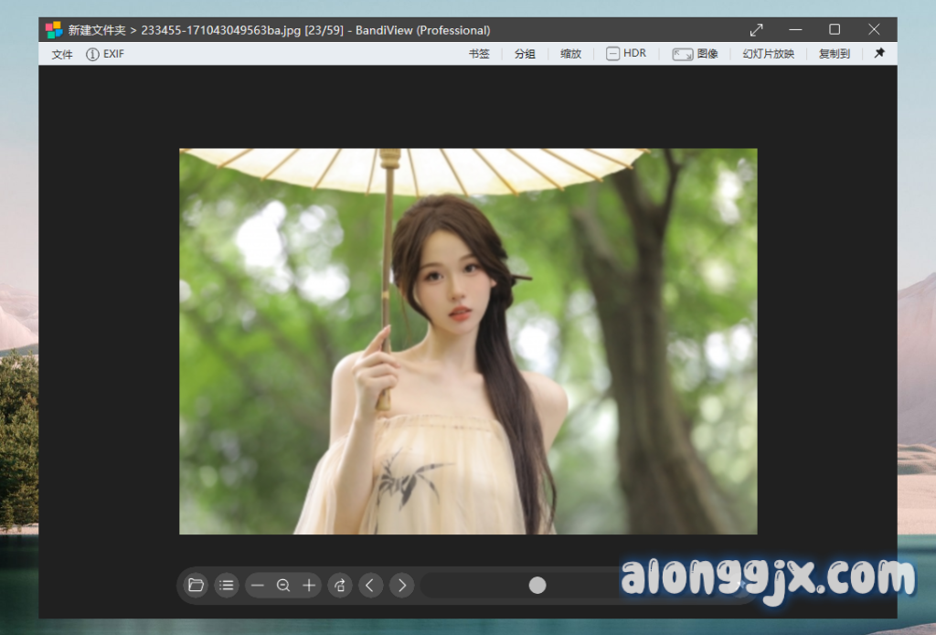Rotate the image using the rotate icon
936x635 pixels.
pyautogui.click(x=339, y=585)
